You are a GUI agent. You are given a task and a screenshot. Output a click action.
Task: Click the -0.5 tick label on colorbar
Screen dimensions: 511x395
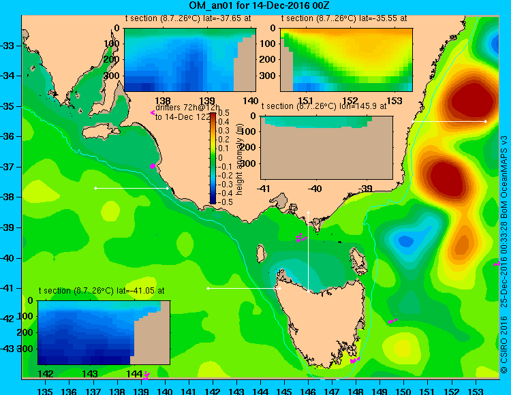226,202
